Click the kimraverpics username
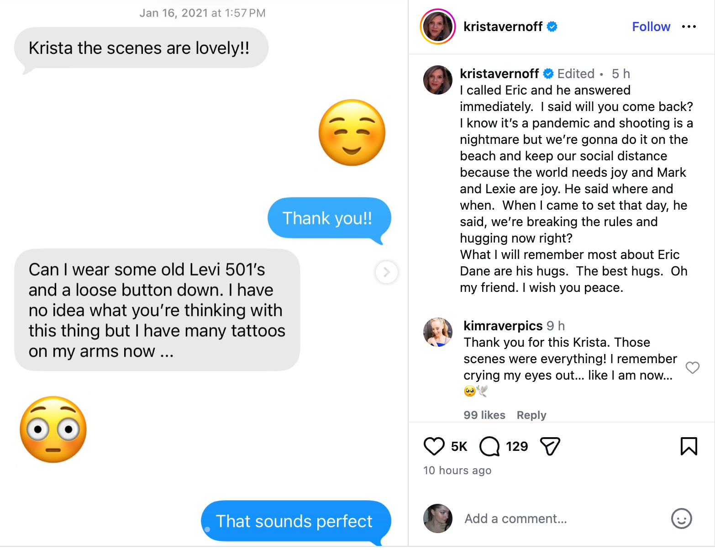 click(x=503, y=326)
